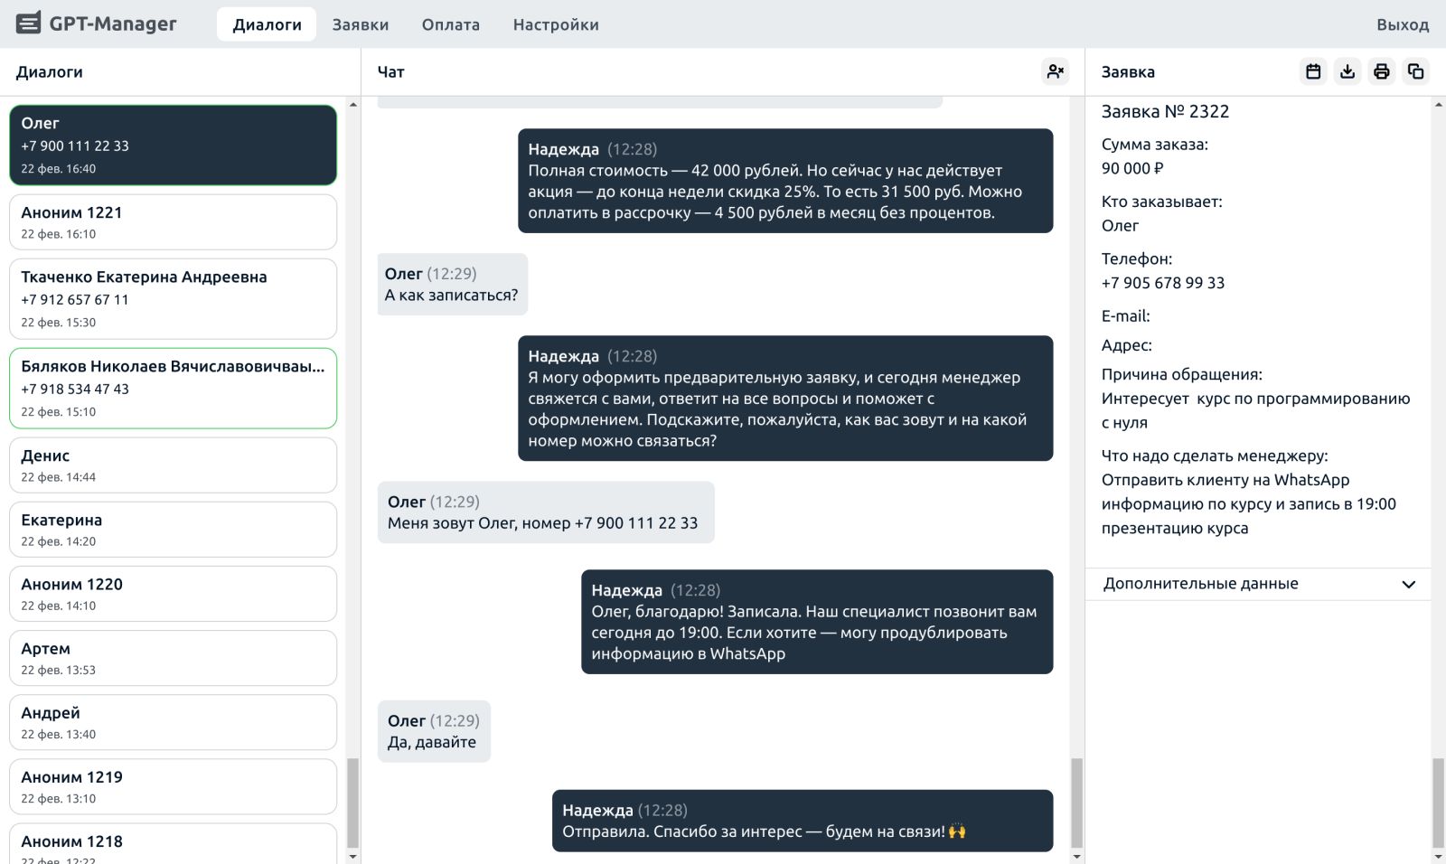Choose the Бяляков Николаев dialog entry
This screenshot has width=1446, height=864.
tap(173, 388)
